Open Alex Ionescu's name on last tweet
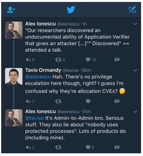Viewport: 143px width, 156px height. point(40,111)
